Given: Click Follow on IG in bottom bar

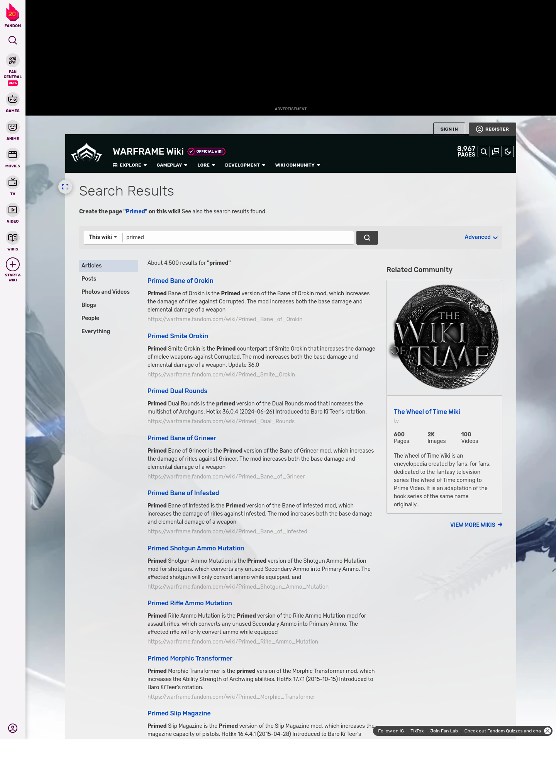Looking at the screenshot, I should pyautogui.click(x=391, y=731).
